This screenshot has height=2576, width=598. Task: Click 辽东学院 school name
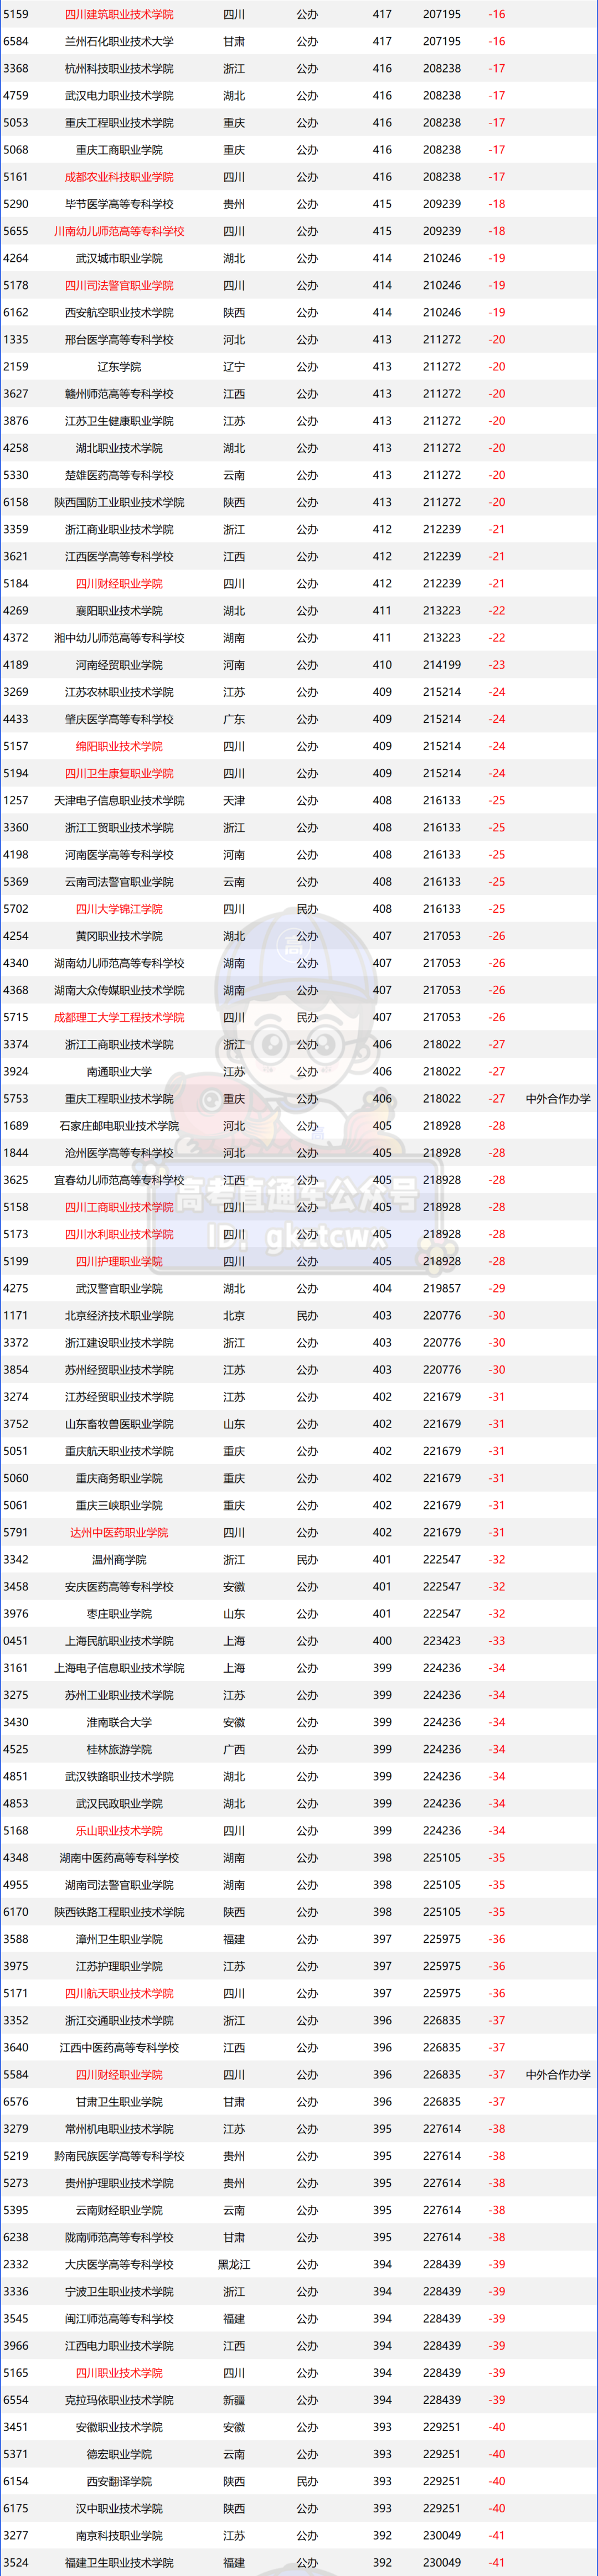coord(119,367)
